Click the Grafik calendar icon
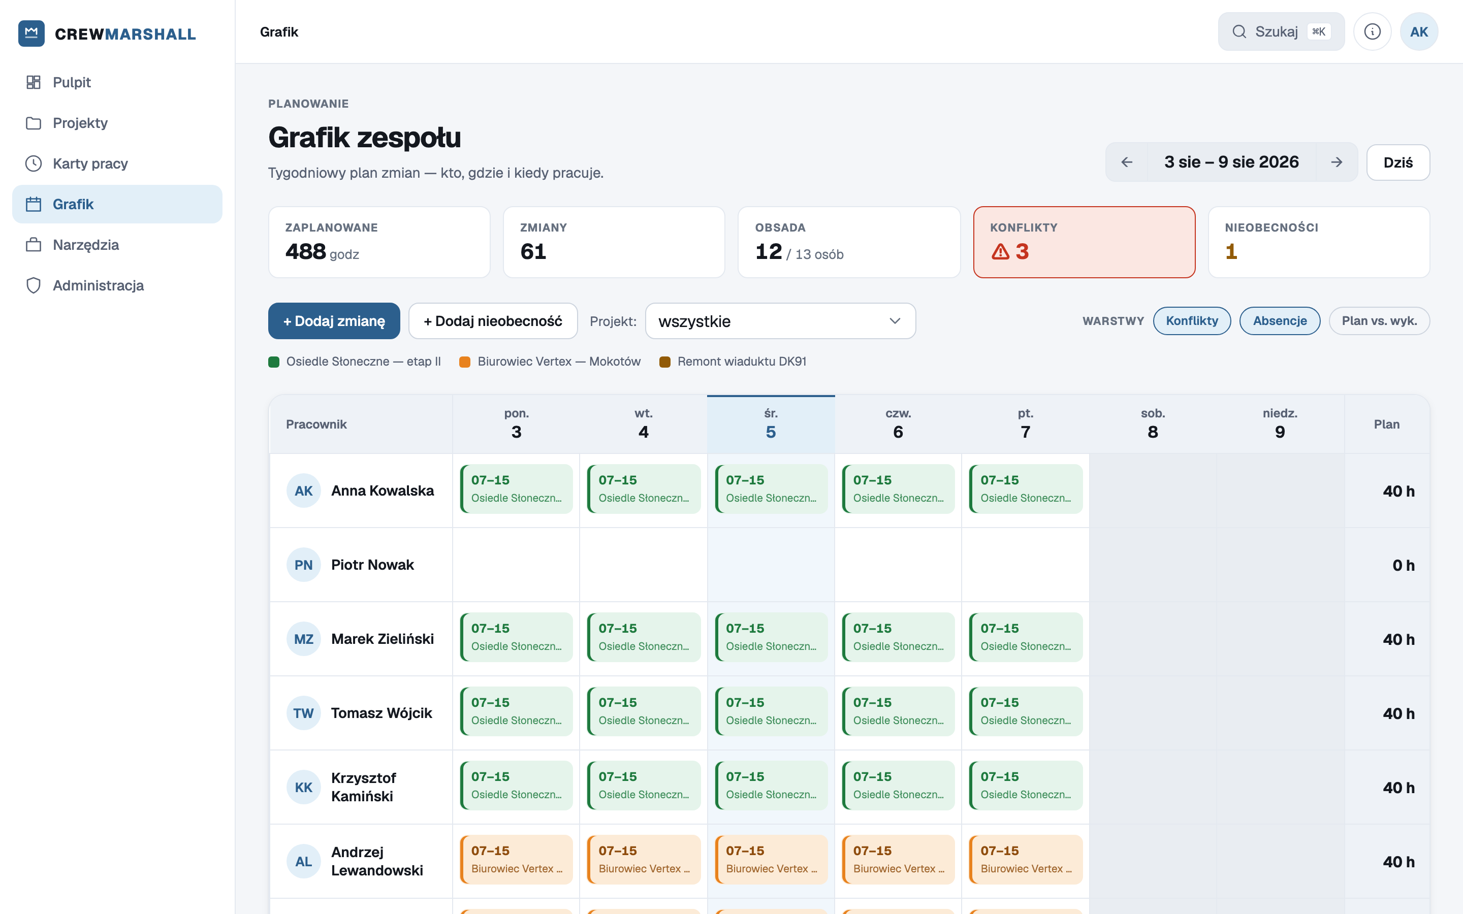The width and height of the screenshot is (1463, 914). point(33,204)
